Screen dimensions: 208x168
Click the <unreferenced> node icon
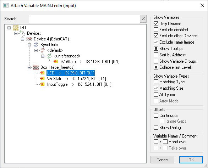[49, 56]
